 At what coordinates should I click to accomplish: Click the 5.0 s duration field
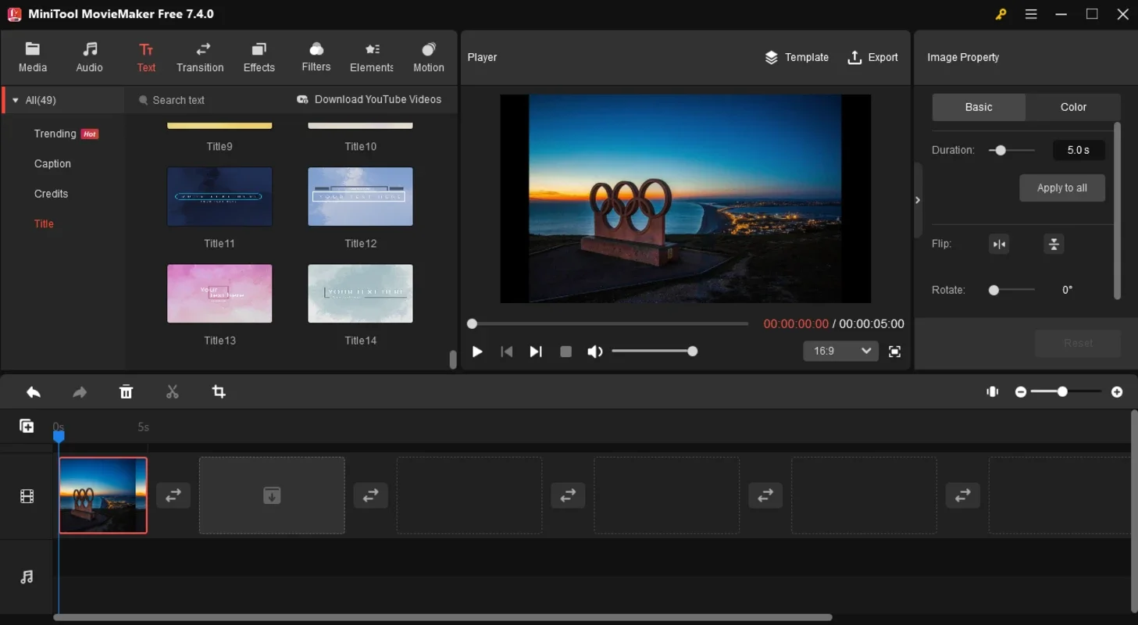coord(1079,150)
